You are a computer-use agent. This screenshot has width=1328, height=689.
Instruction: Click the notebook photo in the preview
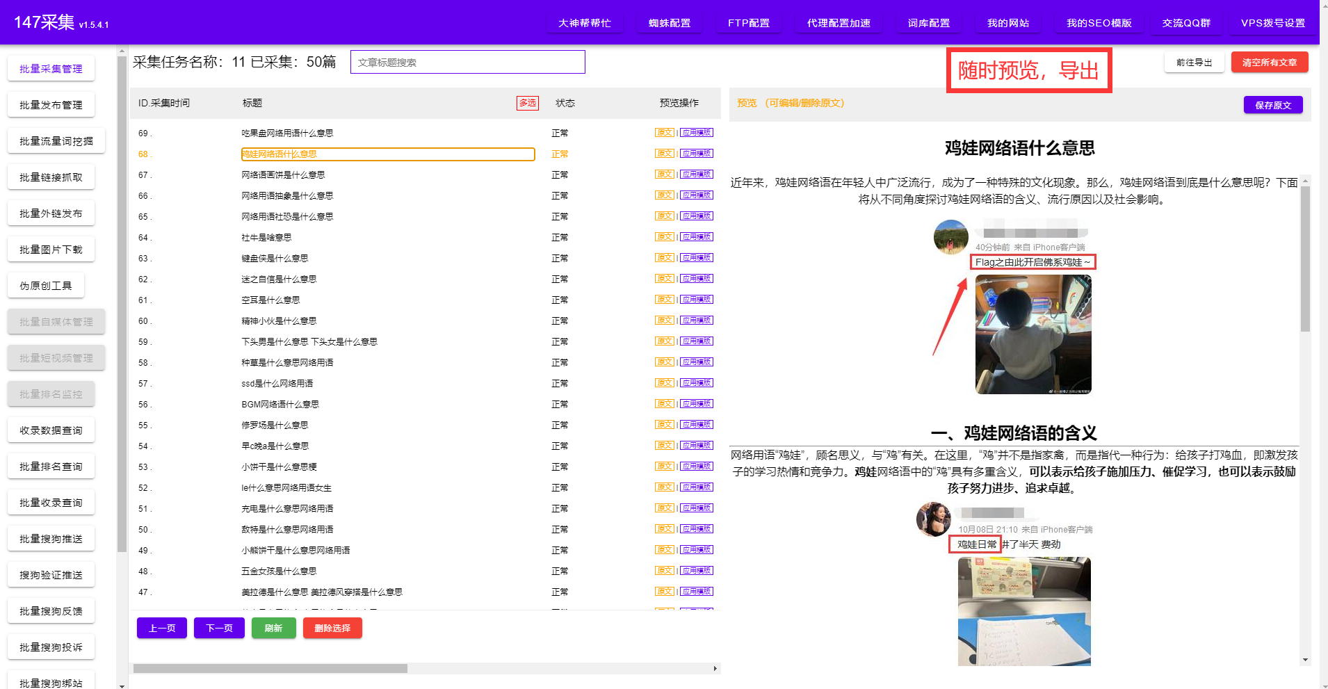coord(1024,611)
